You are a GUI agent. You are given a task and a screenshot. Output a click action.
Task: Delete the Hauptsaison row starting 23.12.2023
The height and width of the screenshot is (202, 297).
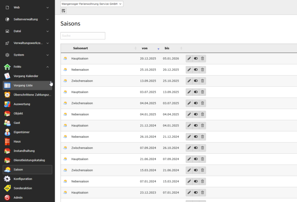[x=203, y=192]
